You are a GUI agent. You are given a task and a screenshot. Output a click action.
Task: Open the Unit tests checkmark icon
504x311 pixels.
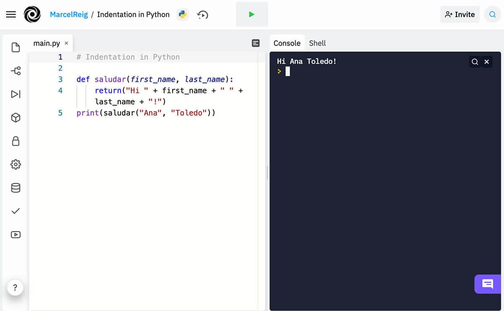click(16, 211)
